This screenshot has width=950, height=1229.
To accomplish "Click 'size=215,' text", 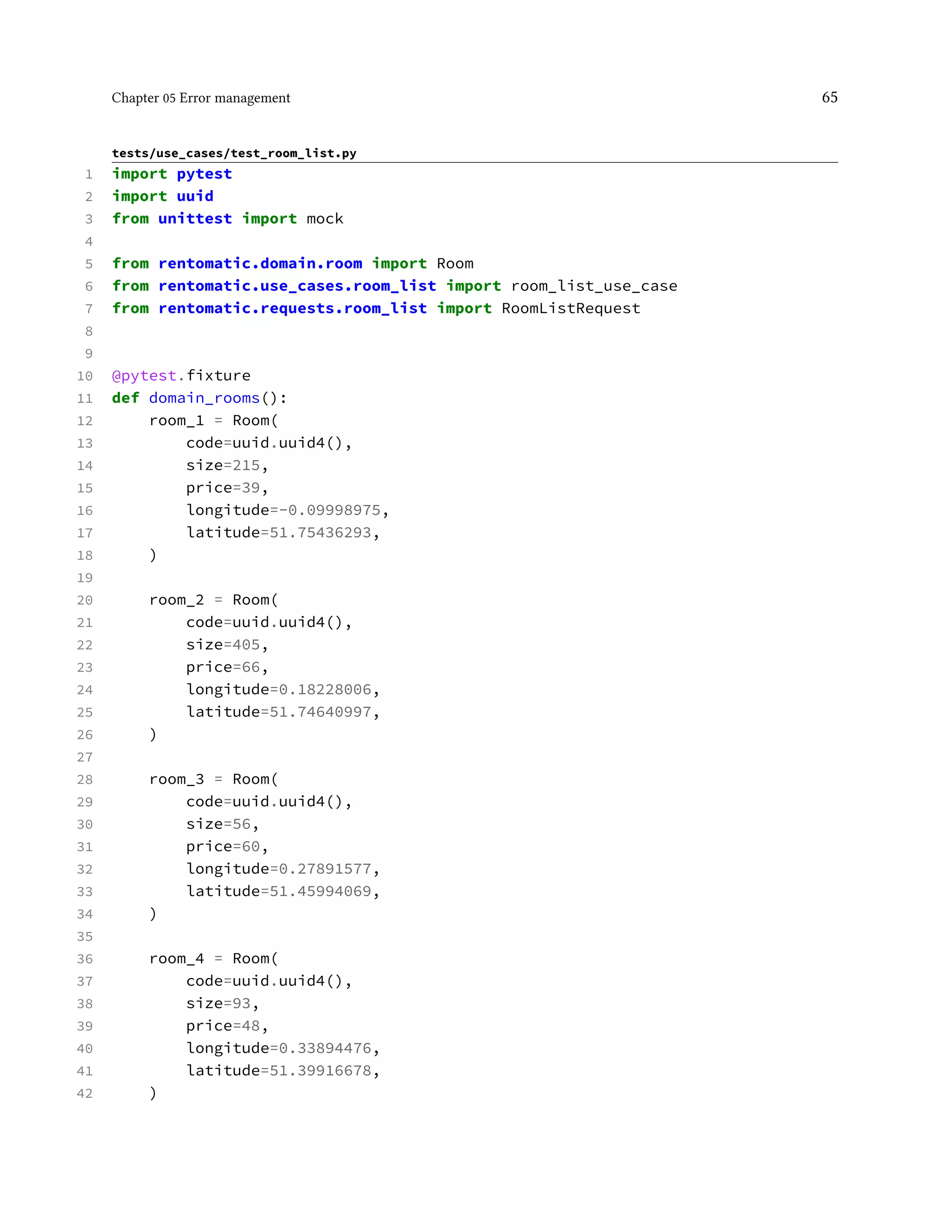I will coord(227,465).
